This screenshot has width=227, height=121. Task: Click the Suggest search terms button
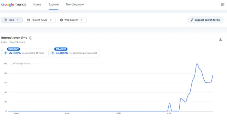tap(205, 20)
